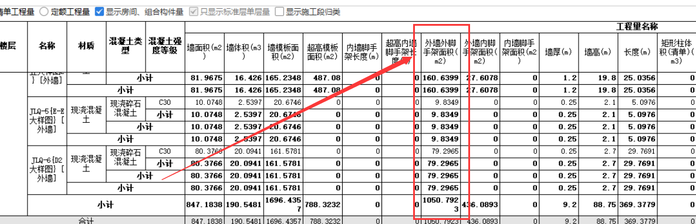Screen dimensions: 696x224
Task: Select the 墙面积(m2) column header
Action: [x=205, y=52]
